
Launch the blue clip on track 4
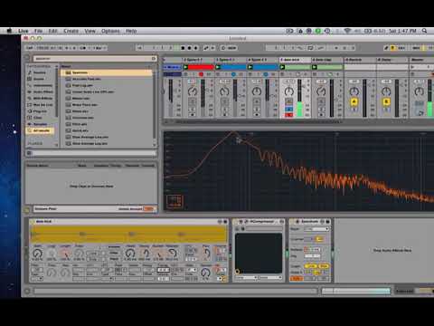[250, 67]
